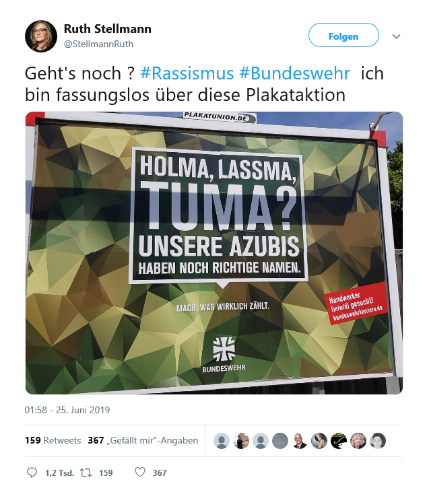
Task: Follow Ruth Stellmann with Folgen button
Action: point(343,35)
